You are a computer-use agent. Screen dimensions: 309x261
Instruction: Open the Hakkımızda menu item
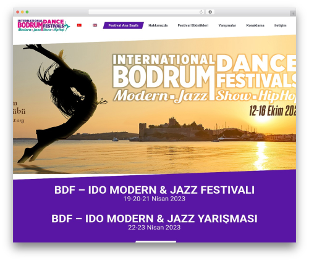coord(158,25)
